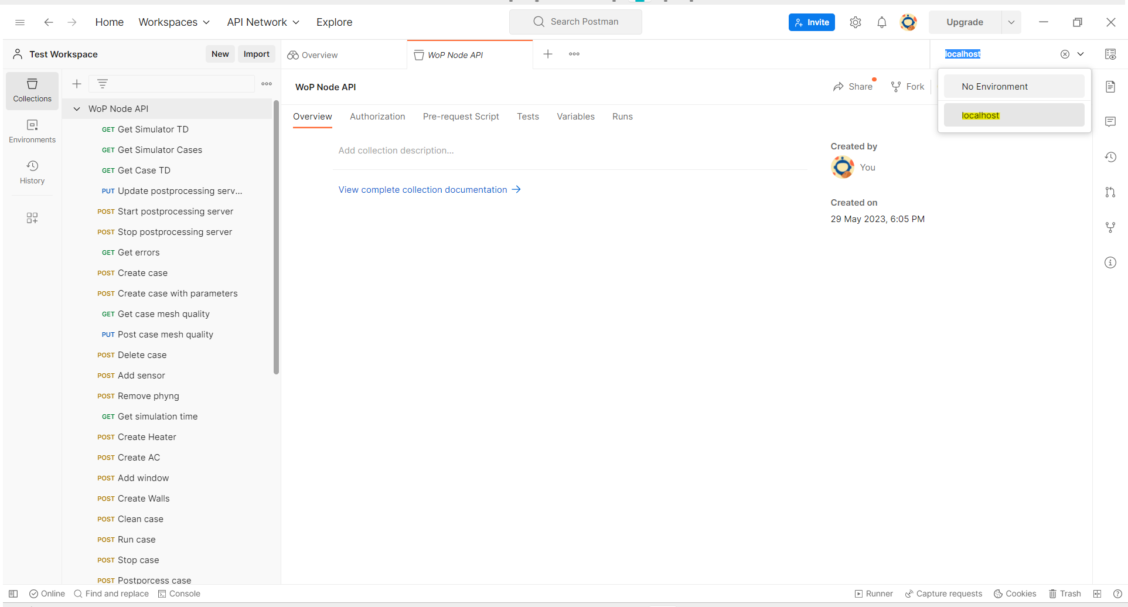Click the Import button
This screenshot has height=607, width=1128.
click(x=257, y=54)
